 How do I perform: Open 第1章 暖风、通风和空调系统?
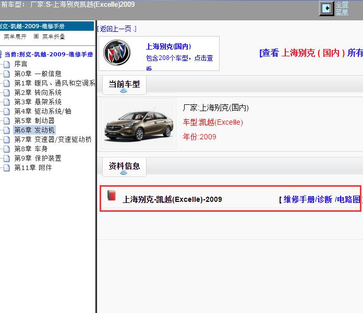click(x=55, y=83)
